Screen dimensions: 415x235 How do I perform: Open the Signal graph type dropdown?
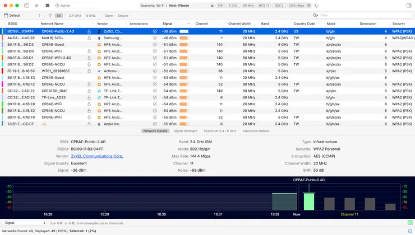pos(25,223)
